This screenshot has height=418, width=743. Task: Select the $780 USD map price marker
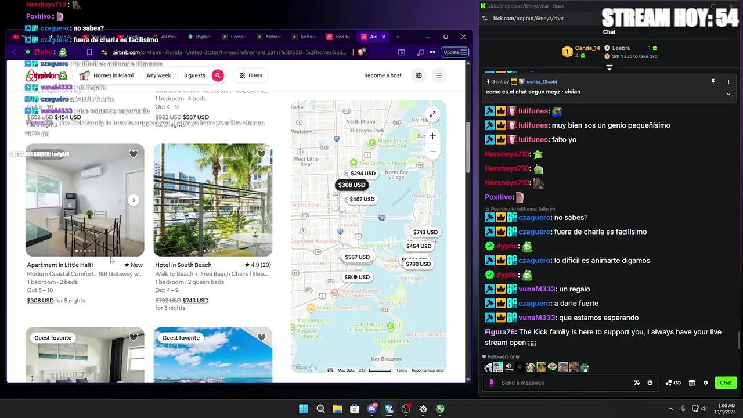pyautogui.click(x=419, y=264)
